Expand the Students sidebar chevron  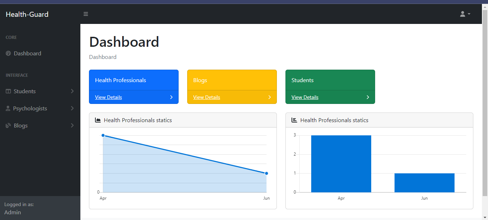(72, 91)
